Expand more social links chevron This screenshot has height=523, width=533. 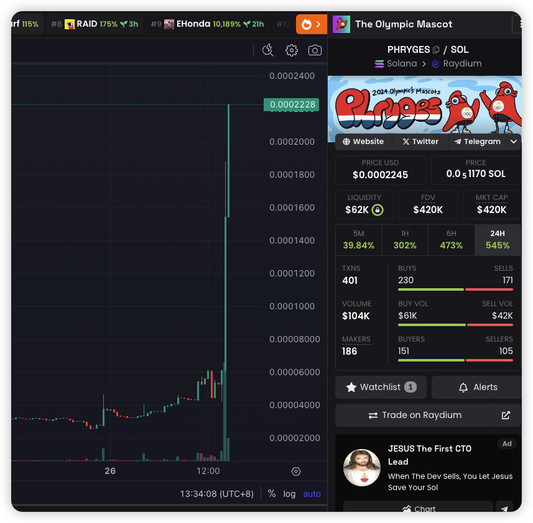point(514,142)
